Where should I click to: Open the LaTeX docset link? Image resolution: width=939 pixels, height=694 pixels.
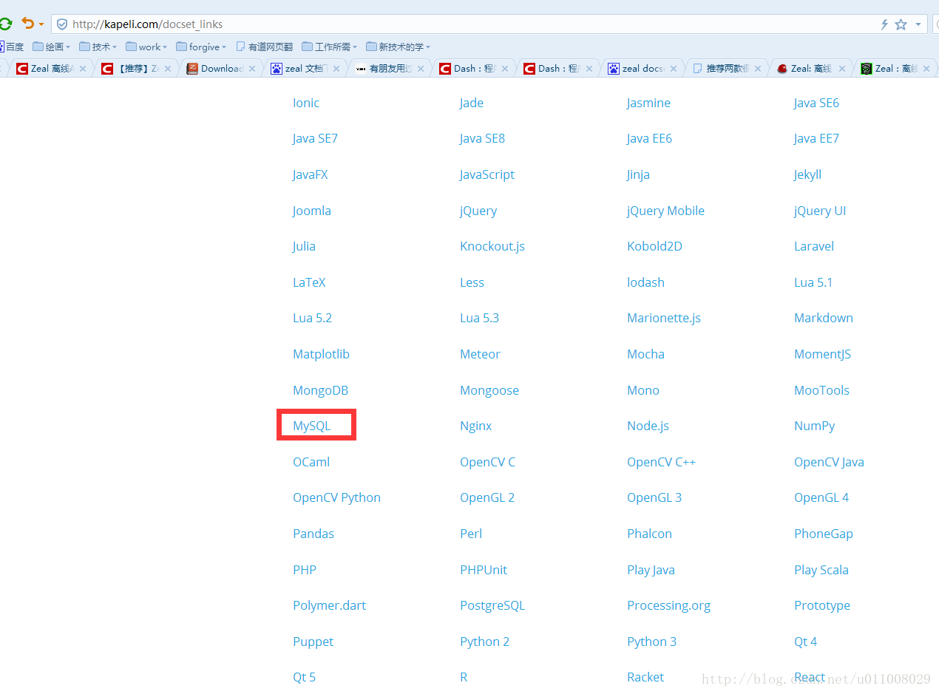coord(309,282)
